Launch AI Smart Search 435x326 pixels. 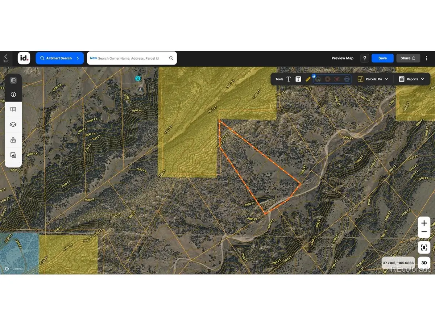59,58
